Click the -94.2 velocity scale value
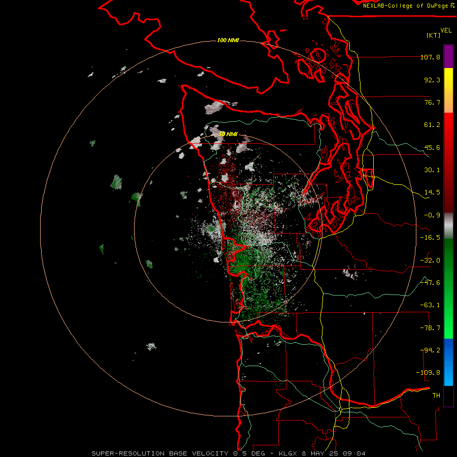Image resolution: width=457 pixels, height=457 pixels. tap(430, 350)
